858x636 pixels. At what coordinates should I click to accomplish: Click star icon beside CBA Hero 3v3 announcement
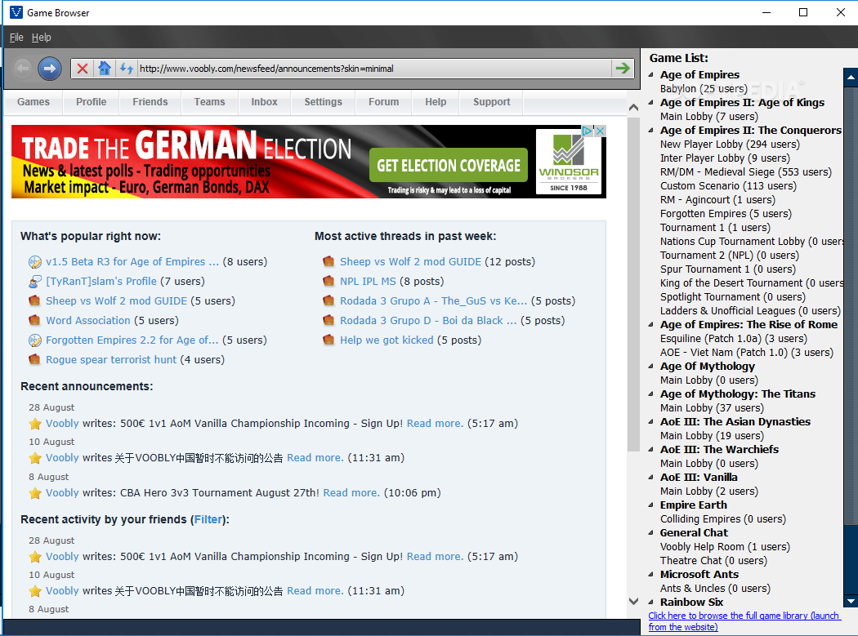coord(35,493)
